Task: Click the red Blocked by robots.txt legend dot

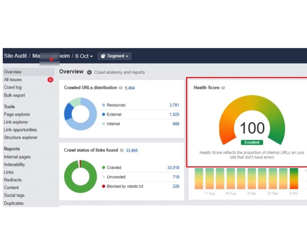Action: tap(103, 186)
